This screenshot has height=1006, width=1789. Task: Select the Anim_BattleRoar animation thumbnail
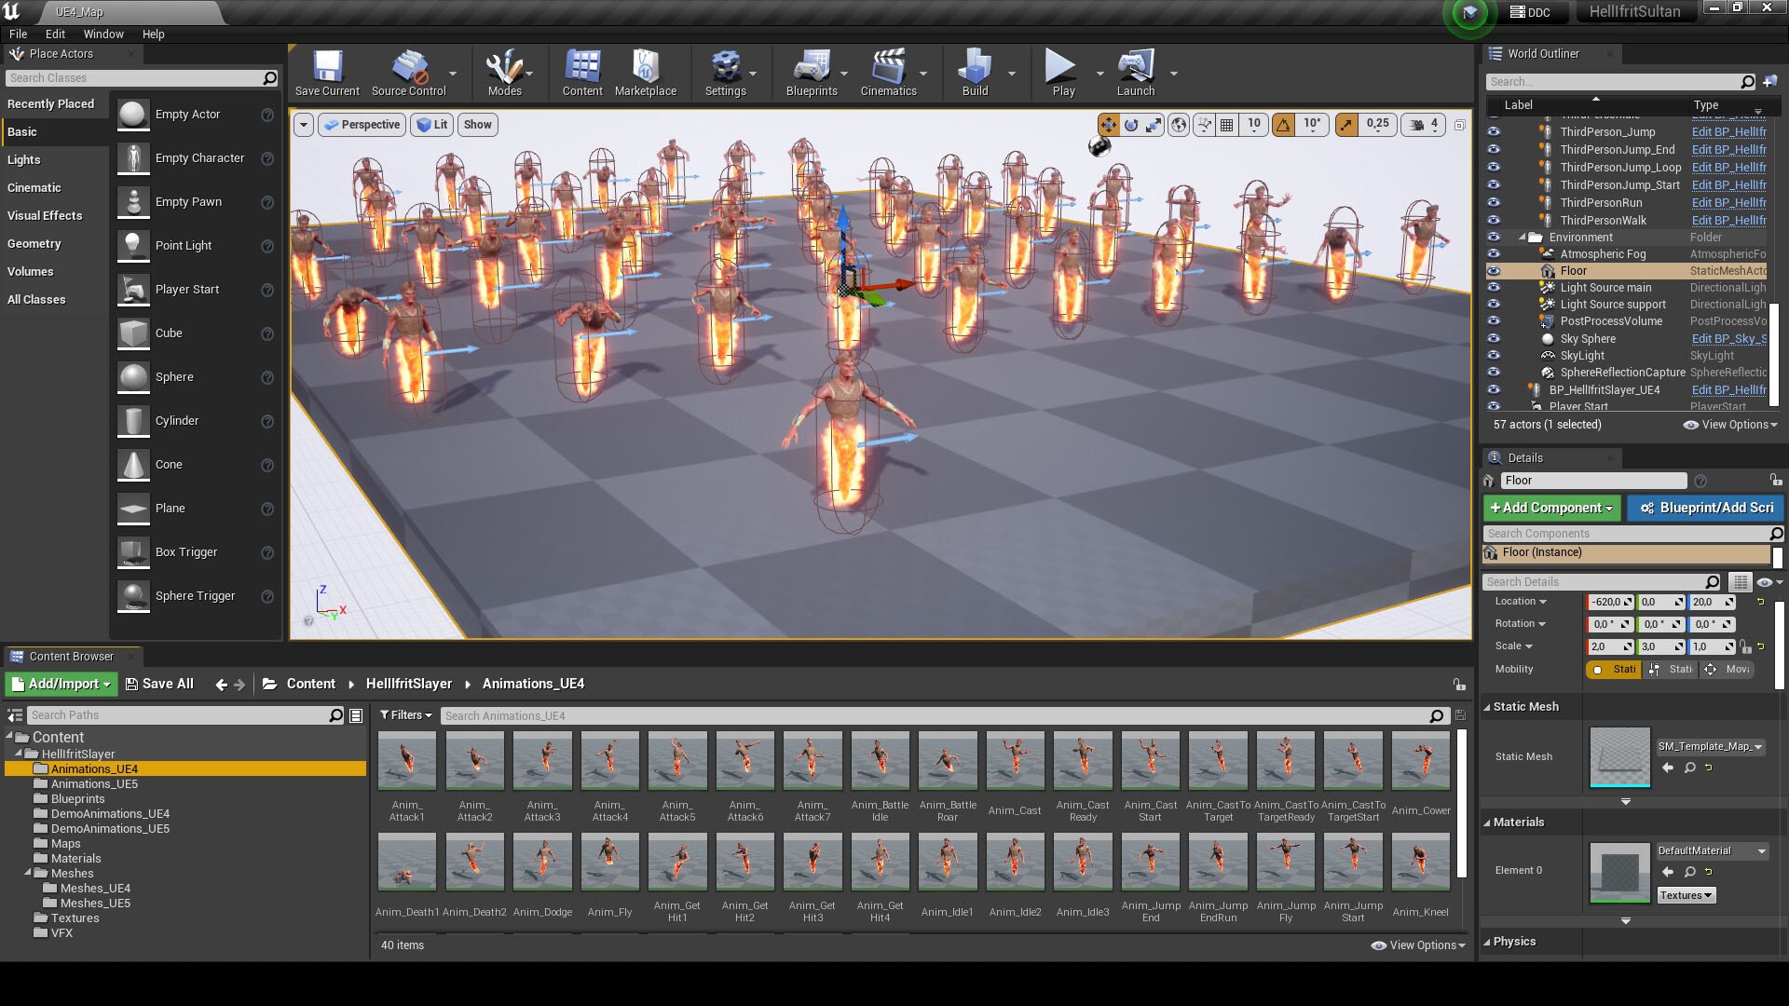(x=947, y=761)
